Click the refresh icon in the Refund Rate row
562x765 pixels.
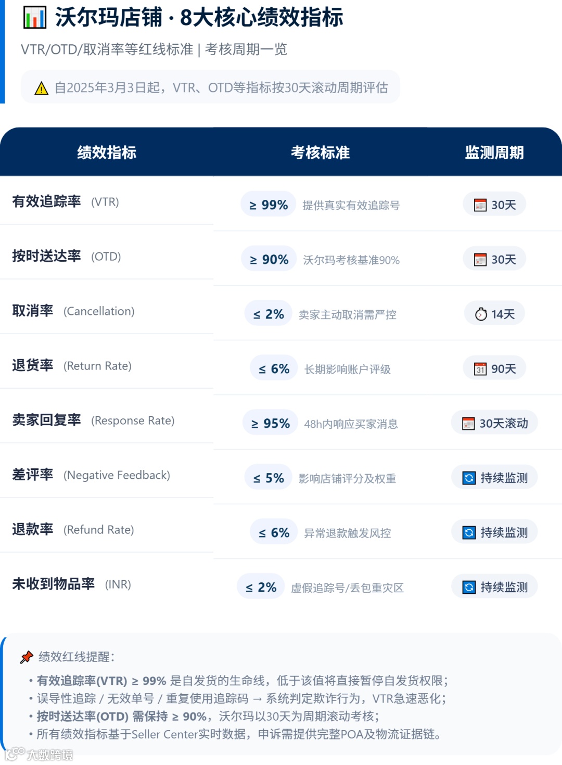469,532
